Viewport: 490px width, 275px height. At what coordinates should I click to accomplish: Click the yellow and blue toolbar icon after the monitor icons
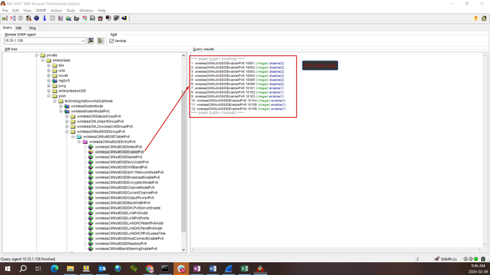click(x=124, y=18)
